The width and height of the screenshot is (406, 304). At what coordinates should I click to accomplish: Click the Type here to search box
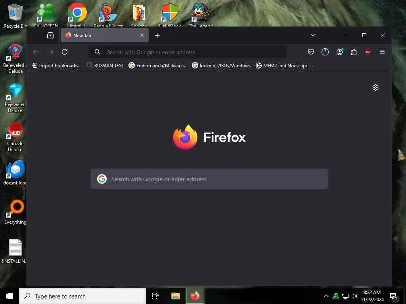(82, 296)
